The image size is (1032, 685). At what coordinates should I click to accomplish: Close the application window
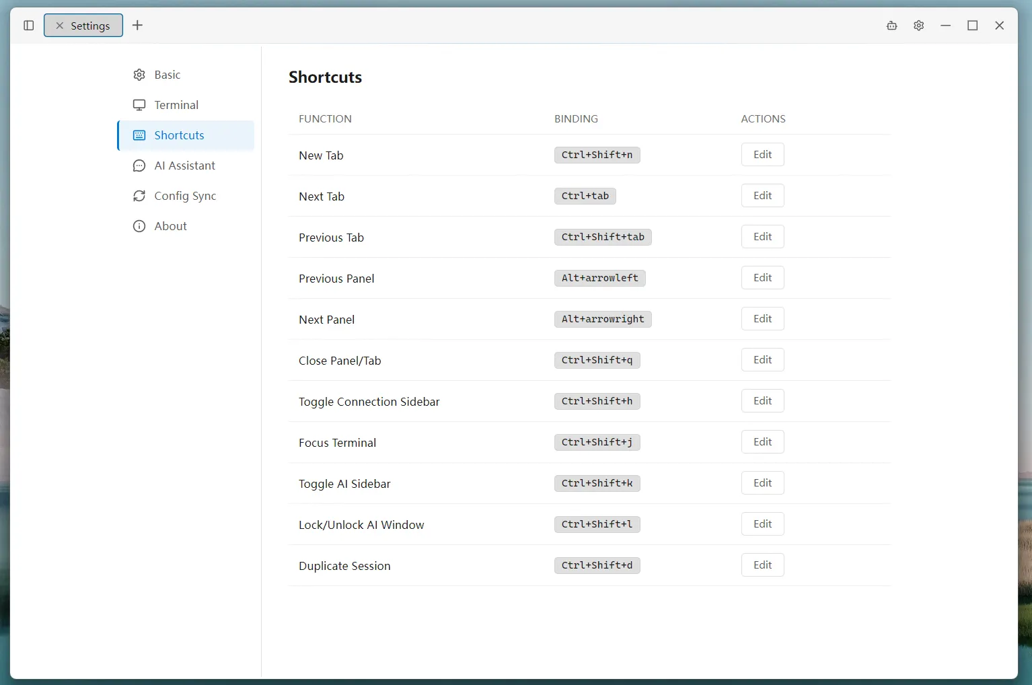click(1000, 26)
